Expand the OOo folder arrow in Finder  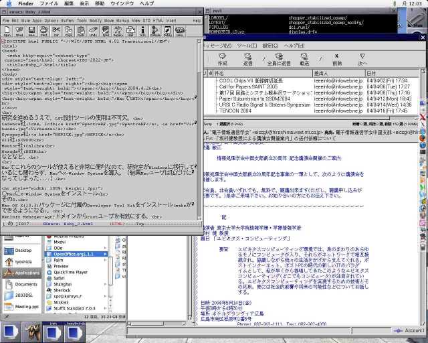pyautogui.click(x=106, y=248)
